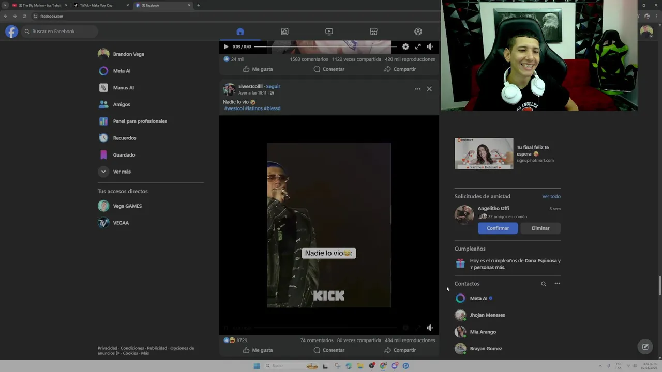The width and height of the screenshot is (662, 372).
Task: Click the #latinos hashtag
Action: click(253, 109)
